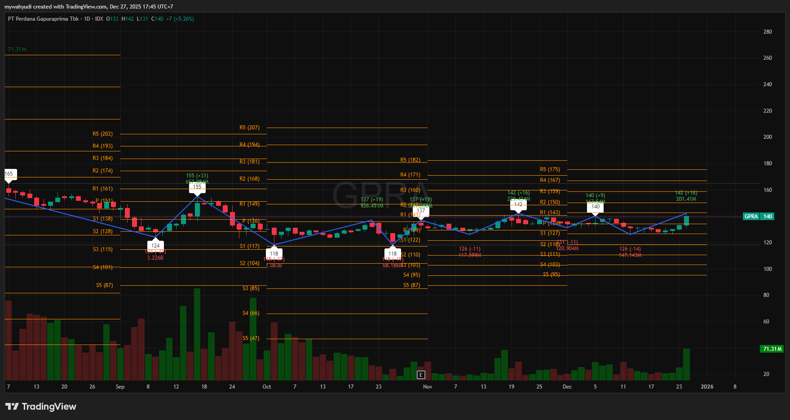Click the 165 price callout marker
Image resolution: width=790 pixels, height=420 pixels.
pyautogui.click(x=9, y=174)
